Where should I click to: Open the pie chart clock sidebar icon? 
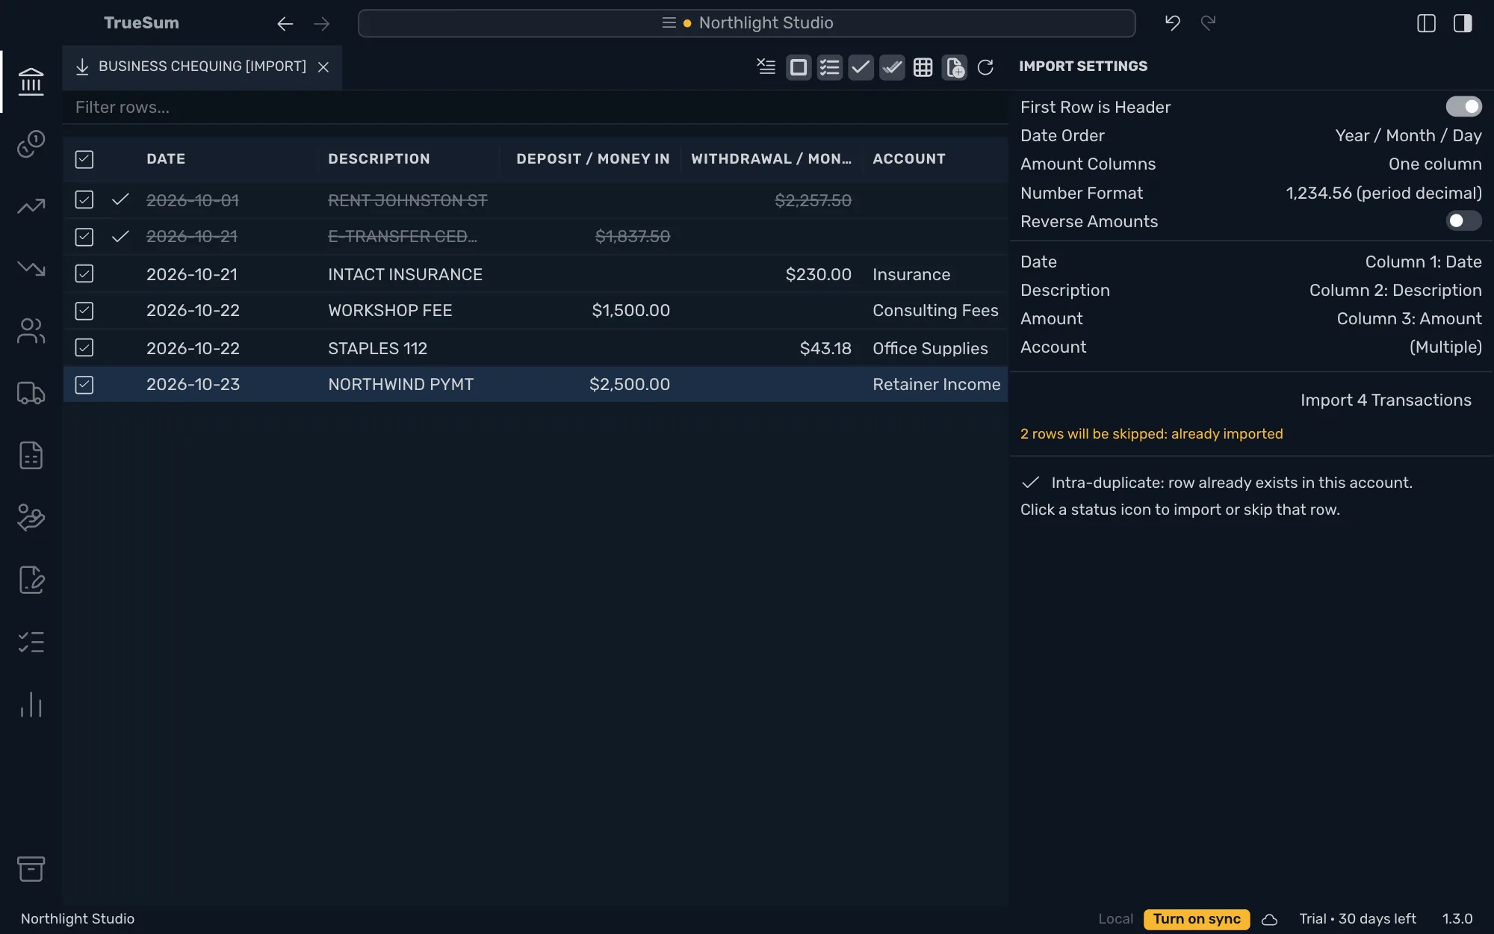click(x=31, y=143)
